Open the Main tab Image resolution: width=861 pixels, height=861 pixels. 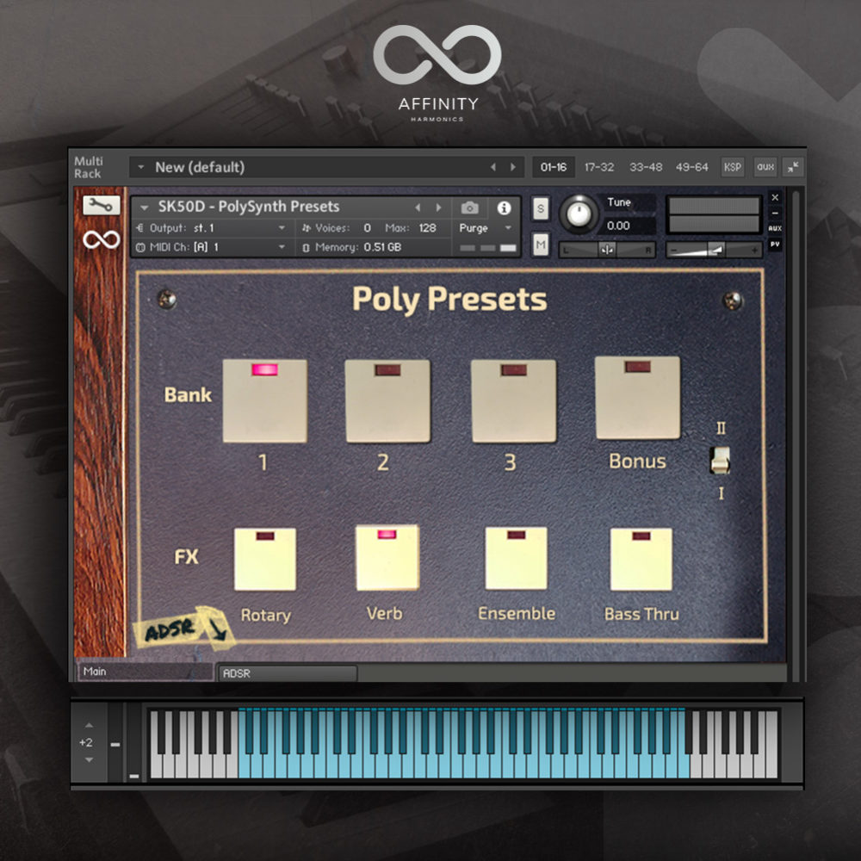point(146,672)
